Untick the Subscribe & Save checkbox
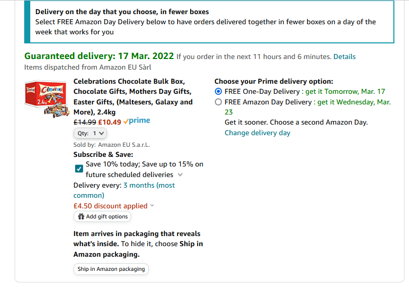 click(x=79, y=168)
